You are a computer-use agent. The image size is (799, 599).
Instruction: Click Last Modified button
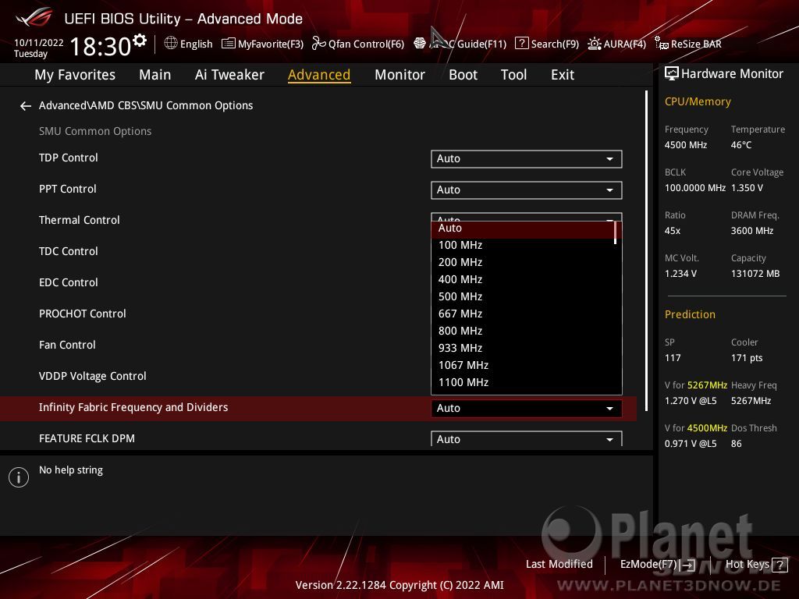(x=559, y=565)
